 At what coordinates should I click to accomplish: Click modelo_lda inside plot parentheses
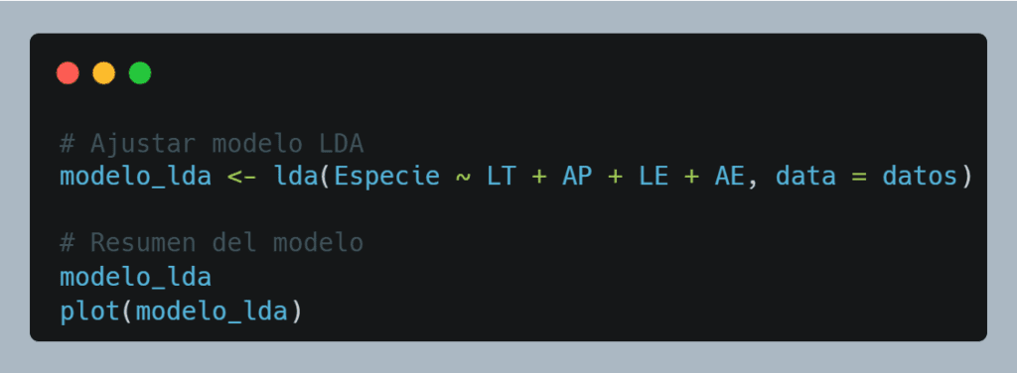pos(212,311)
